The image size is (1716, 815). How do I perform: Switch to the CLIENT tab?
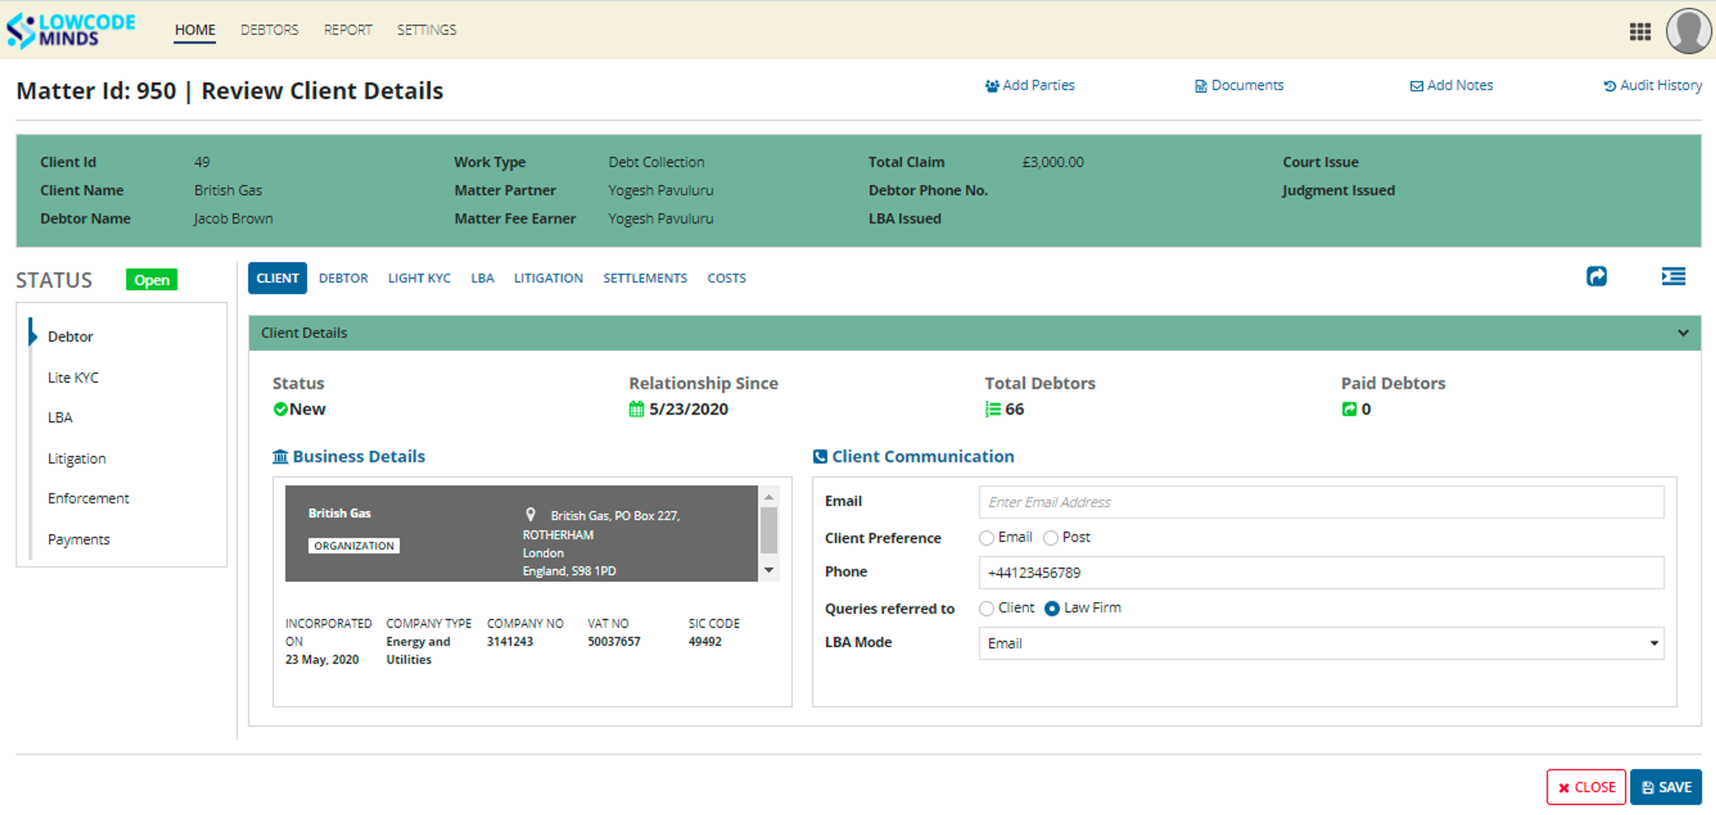tap(277, 278)
